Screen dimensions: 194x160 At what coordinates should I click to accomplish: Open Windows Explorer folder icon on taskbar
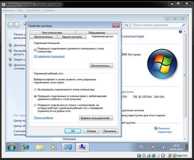coord(40,147)
